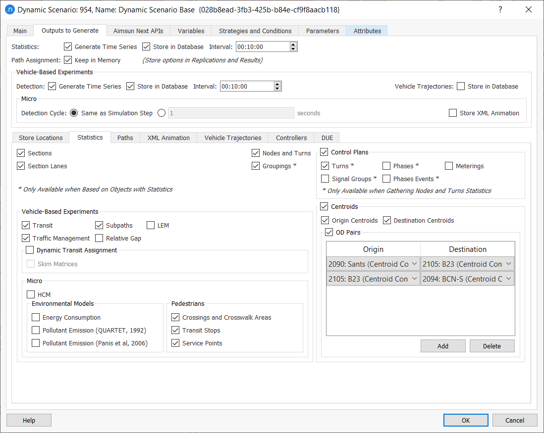Image resolution: width=544 pixels, height=433 pixels.
Task: Enable the Meterings checkbox
Action: click(x=449, y=166)
